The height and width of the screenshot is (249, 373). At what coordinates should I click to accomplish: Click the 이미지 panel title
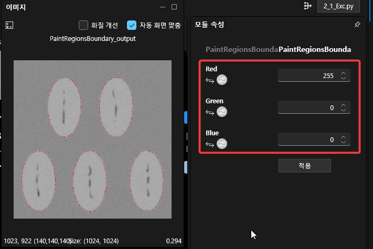[x=16, y=7]
